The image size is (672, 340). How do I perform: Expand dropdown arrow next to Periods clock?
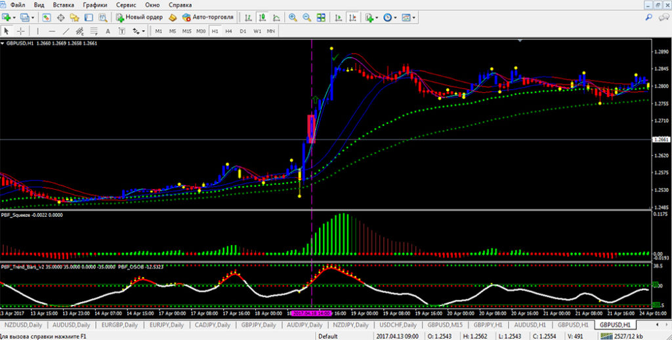click(x=394, y=18)
